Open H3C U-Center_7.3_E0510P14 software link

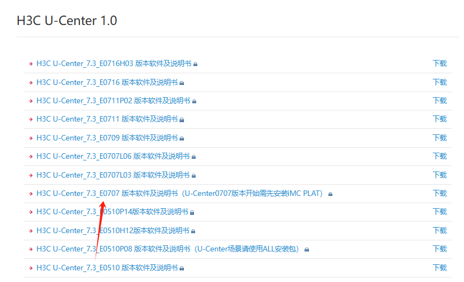point(112,211)
